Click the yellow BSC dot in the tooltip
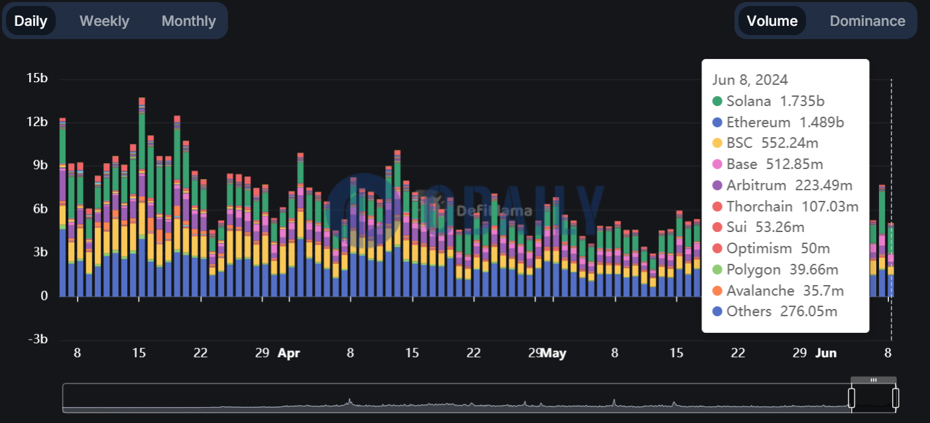The image size is (930, 423). (x=717, y=143)
